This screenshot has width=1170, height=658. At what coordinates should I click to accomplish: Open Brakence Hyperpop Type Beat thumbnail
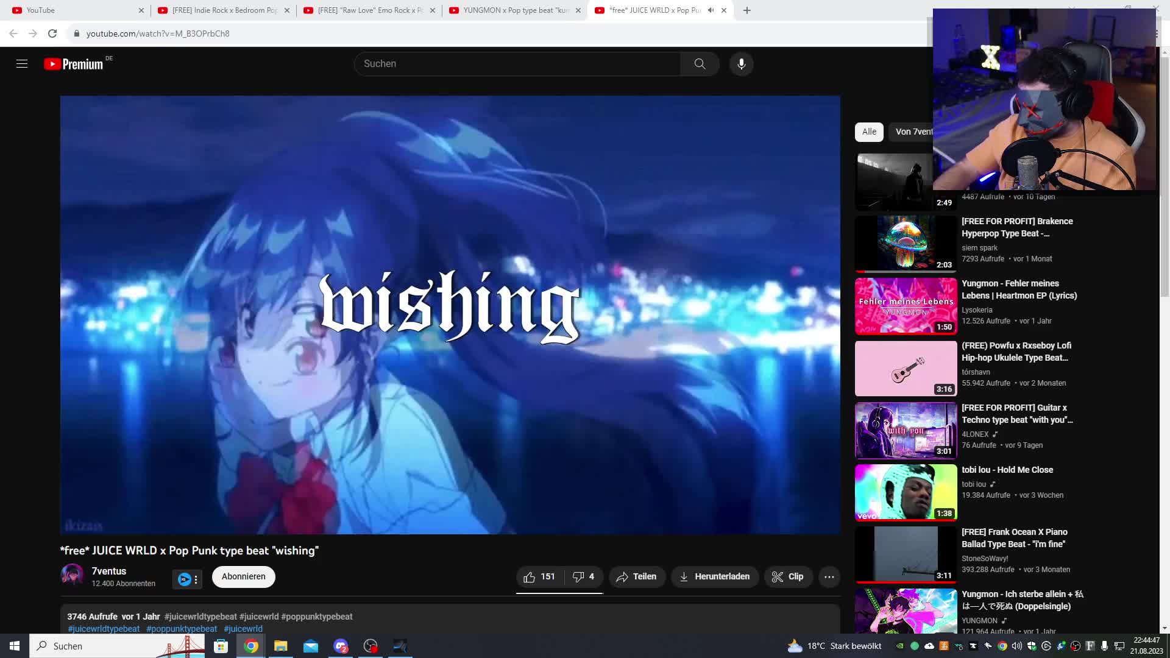906,244
